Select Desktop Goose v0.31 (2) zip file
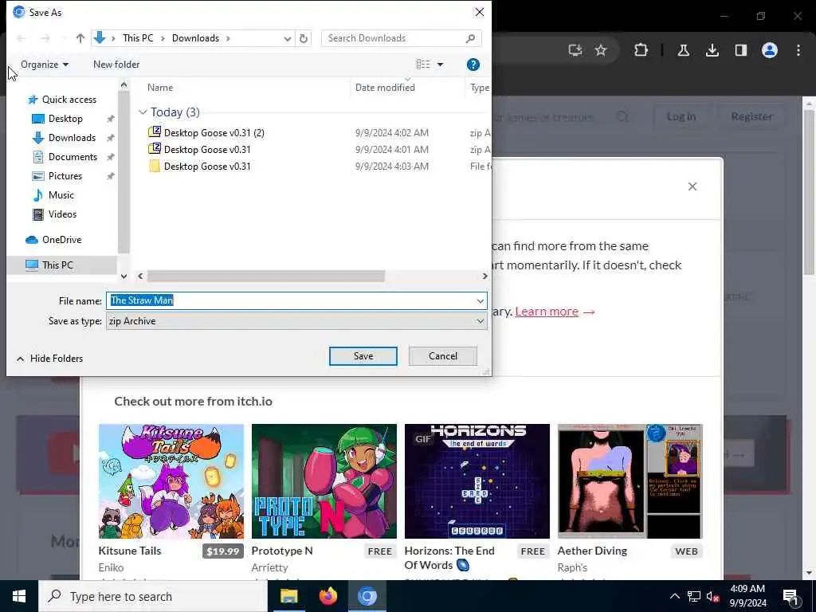The image size is (816, 612). [x=214, y=133]
